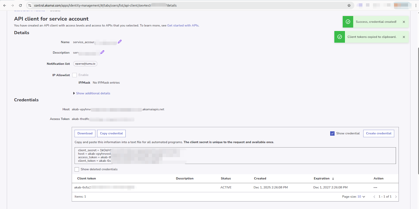This screenshot has width=419, height=209.
Task: Open the browser three-dot menu
Action: [416, 5]
